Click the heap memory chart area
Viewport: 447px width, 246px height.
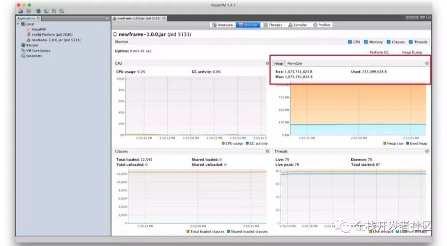tap(358, 109)
